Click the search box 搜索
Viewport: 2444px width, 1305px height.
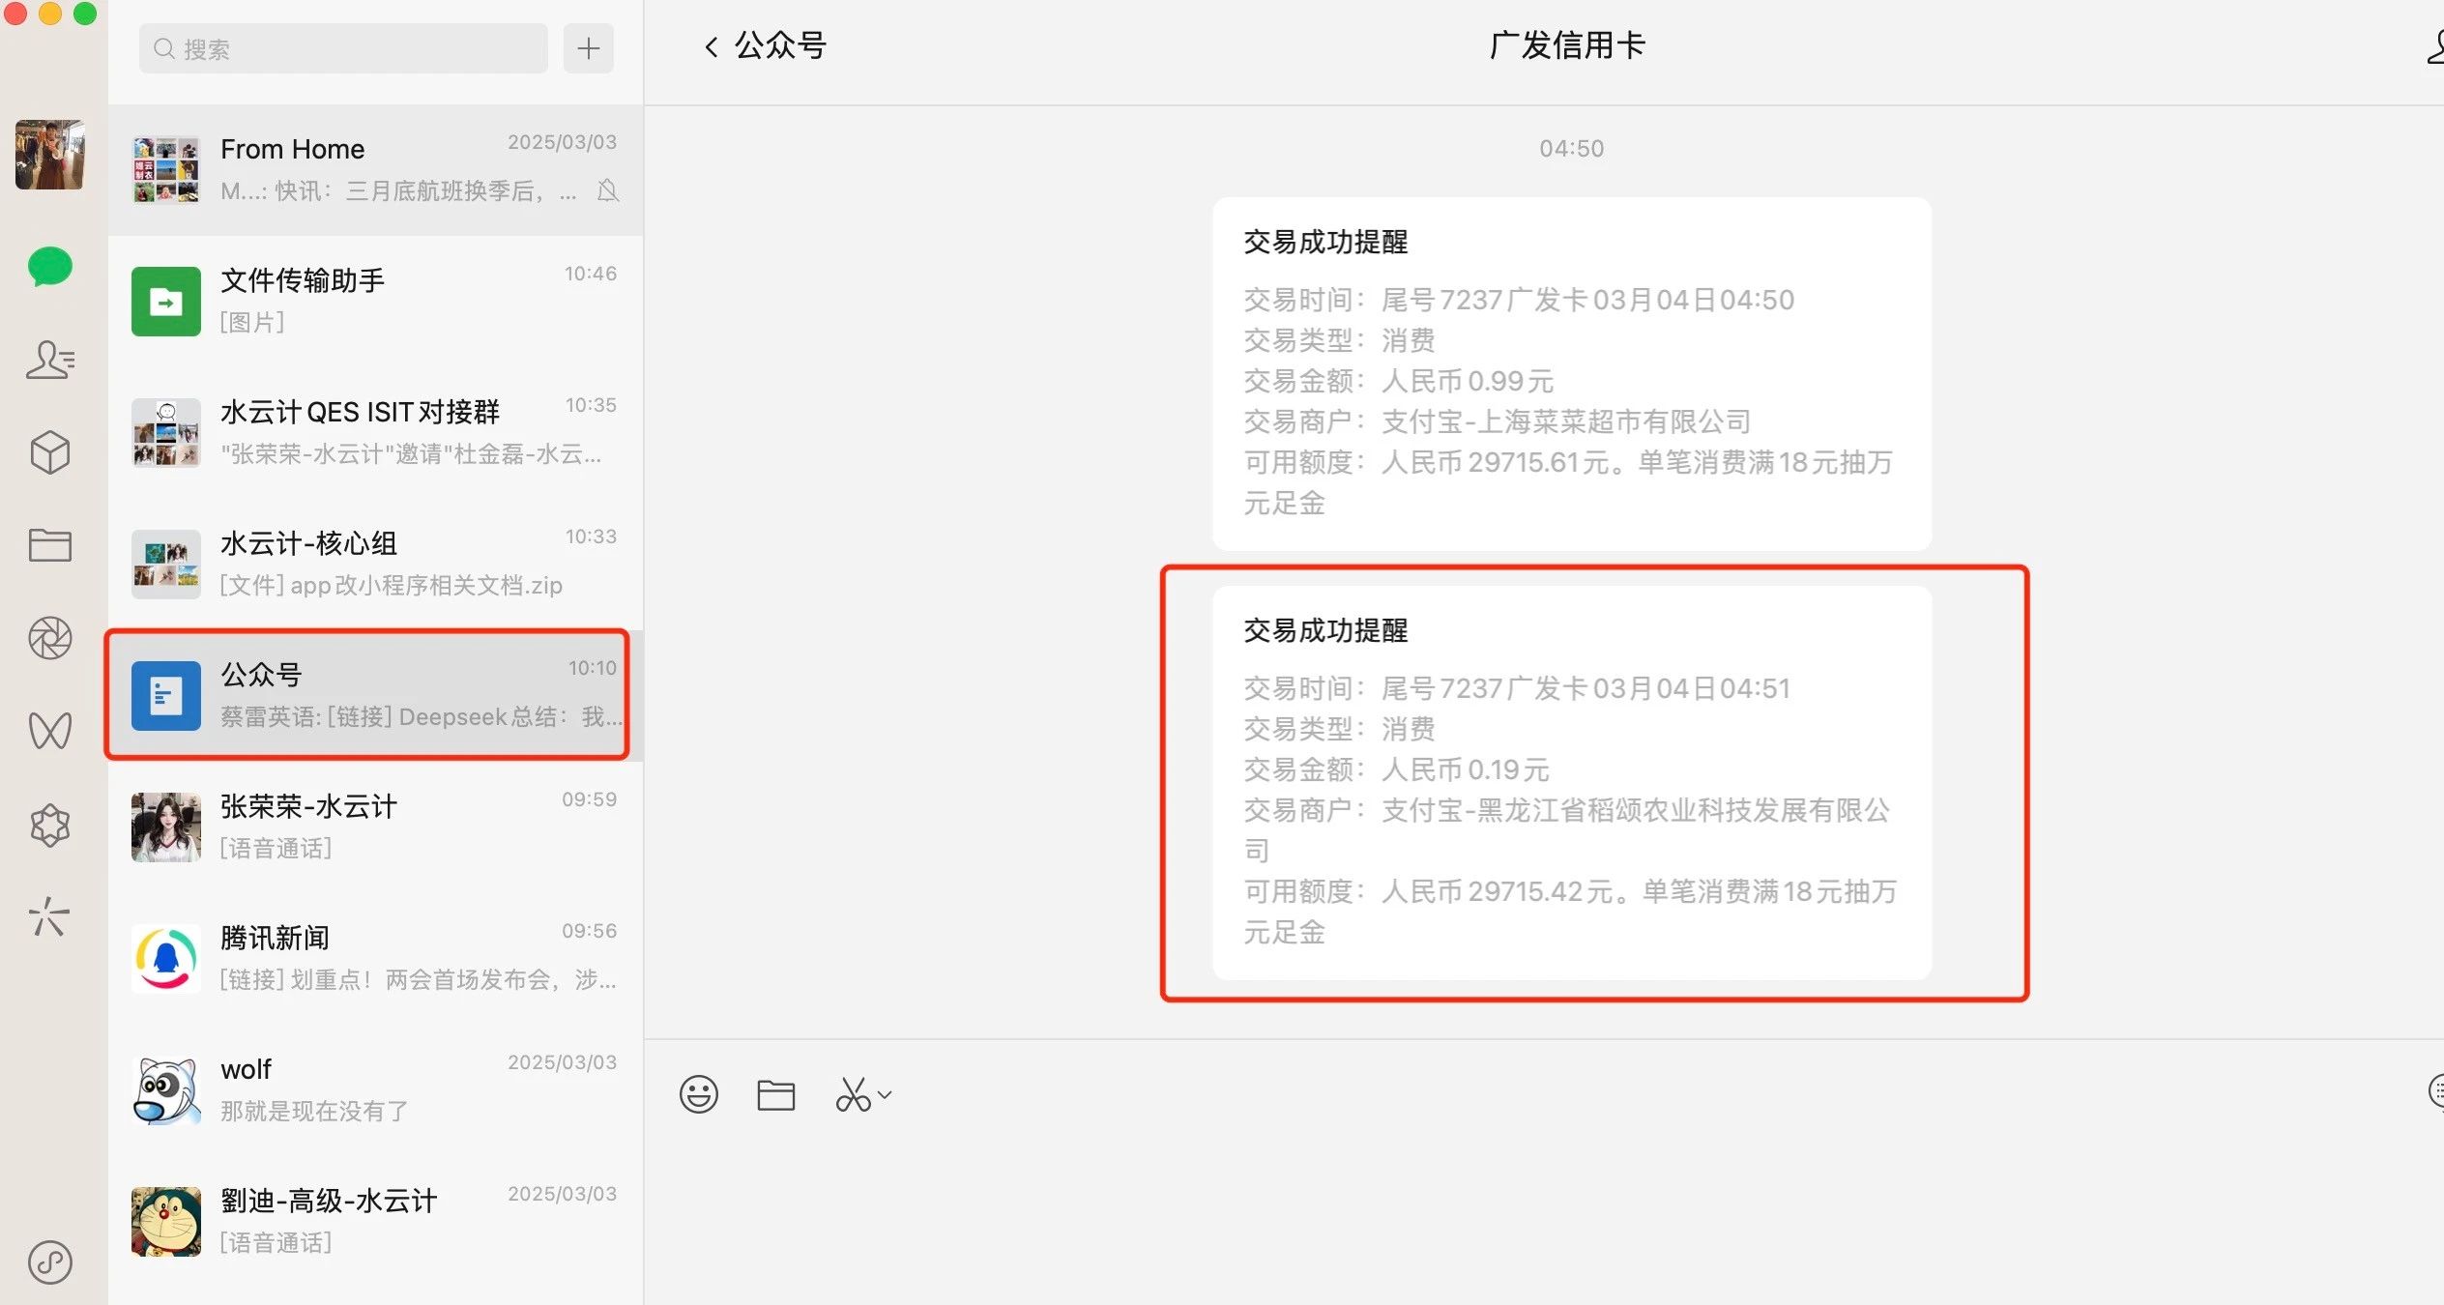coord(343,48)
